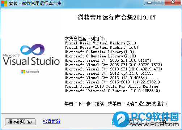The height and width of the screenshot is (130, 182).
Task: Click the 程序说明(A) button
Action: 20,122
